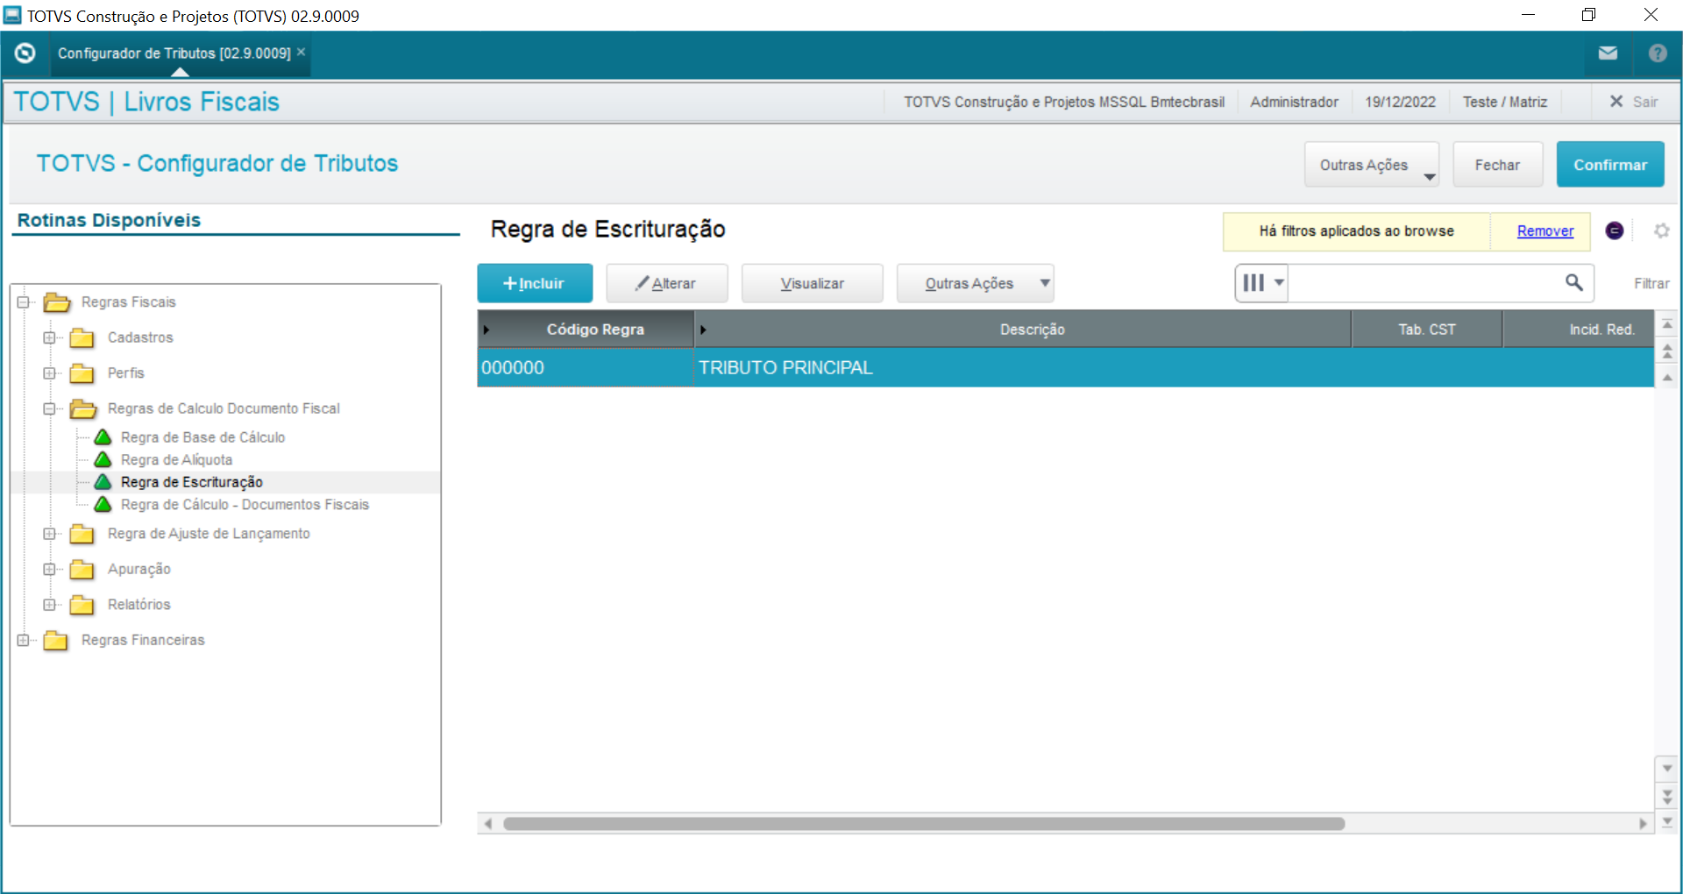Click the Regras Fiscais folder icon
This screenshot has width=1683, height=894.
(x=57, y=302)
